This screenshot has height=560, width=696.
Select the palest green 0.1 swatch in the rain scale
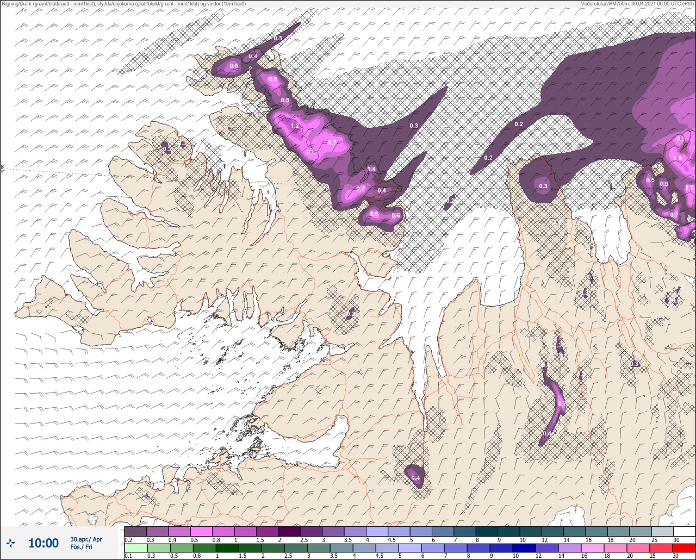pos(135,547)
